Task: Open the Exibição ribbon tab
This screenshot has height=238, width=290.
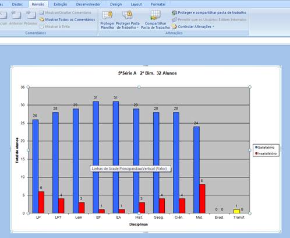Action: (x=61, y=4)
